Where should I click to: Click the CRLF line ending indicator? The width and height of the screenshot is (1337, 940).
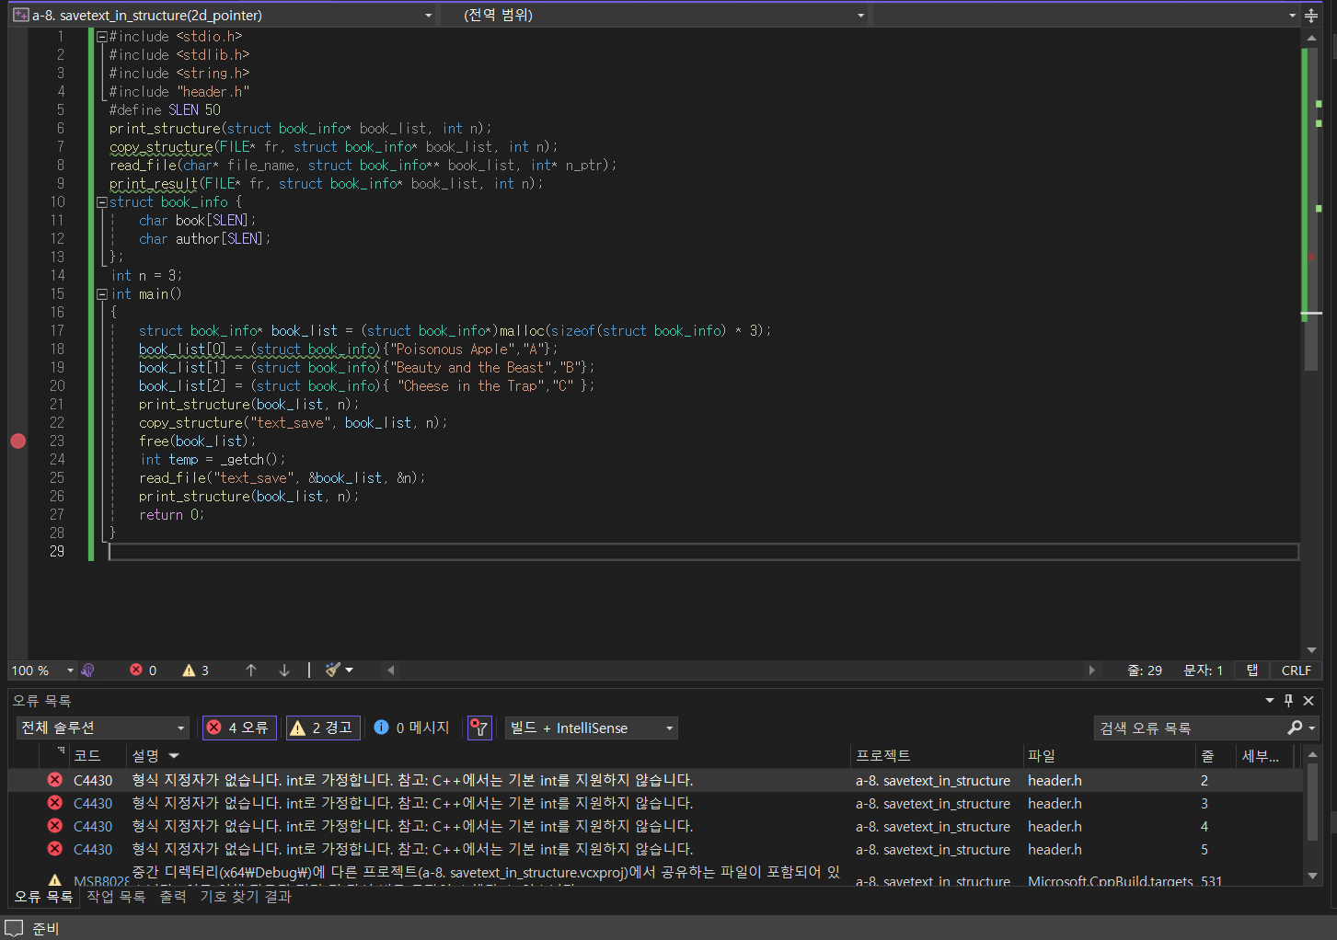point(1297,671)
